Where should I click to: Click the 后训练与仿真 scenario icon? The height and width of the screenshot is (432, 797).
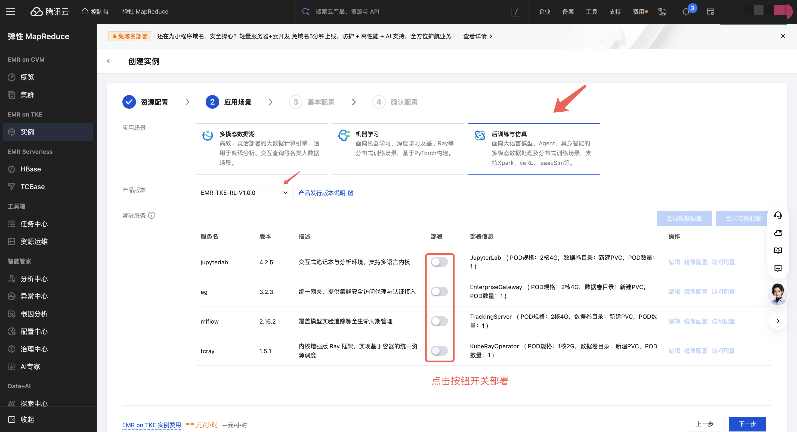click(x=480, y=135)
